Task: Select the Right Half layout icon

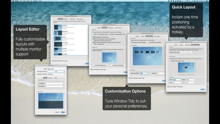Action: point(58,33)
